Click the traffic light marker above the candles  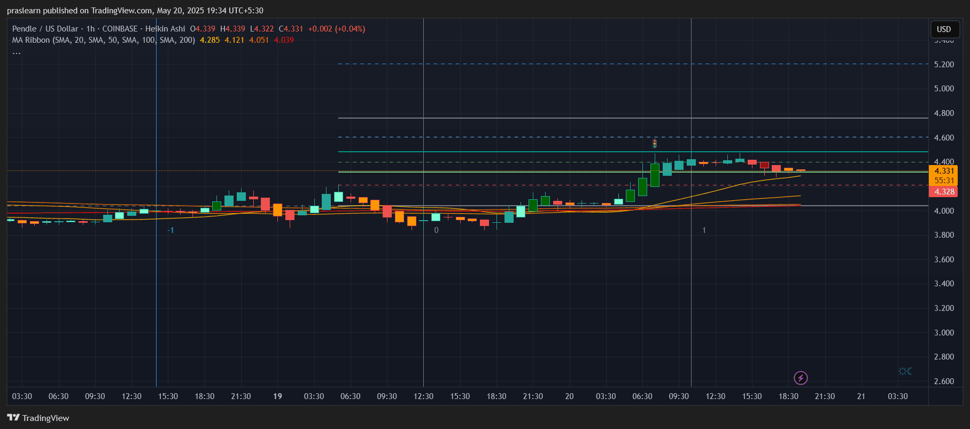pos(655,143)
